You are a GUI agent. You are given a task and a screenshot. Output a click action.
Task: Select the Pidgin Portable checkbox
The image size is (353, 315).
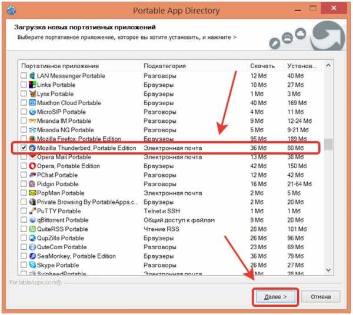pyautogui.click(x=24, y=184)
